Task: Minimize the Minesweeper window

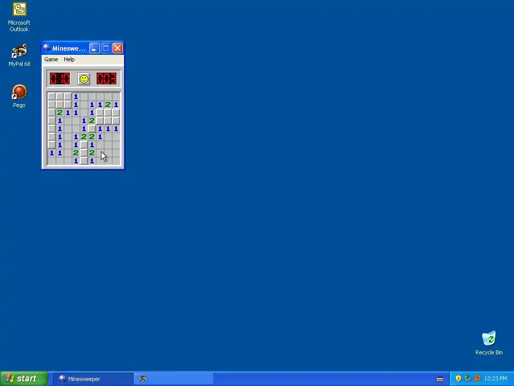Action: (94, 48)
